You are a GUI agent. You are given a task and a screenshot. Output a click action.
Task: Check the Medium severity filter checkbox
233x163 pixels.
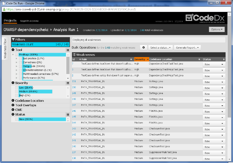point(17,91)
